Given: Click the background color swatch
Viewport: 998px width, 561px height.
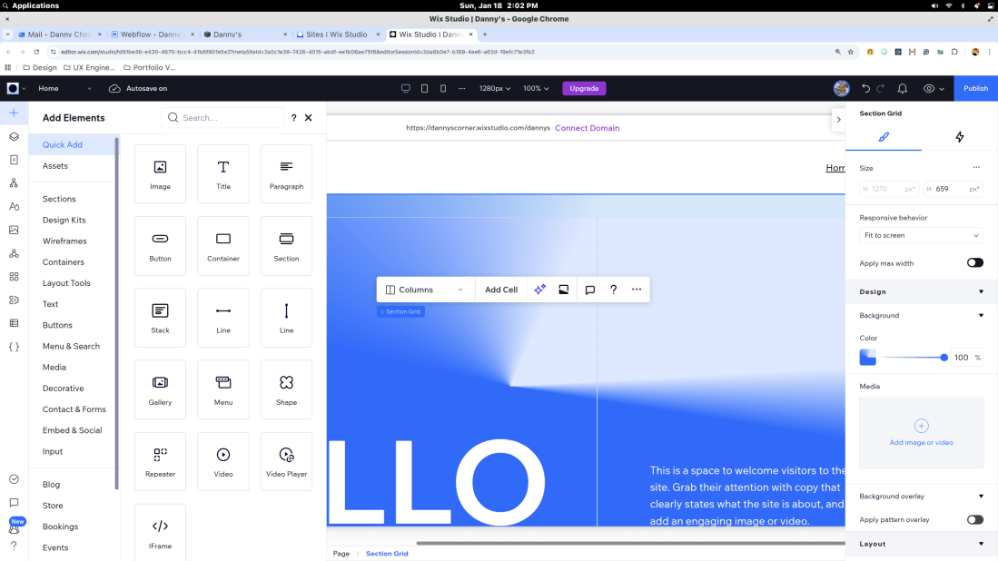Looking at the screenshot, I should pyautogui.click(x=868, y=358).
